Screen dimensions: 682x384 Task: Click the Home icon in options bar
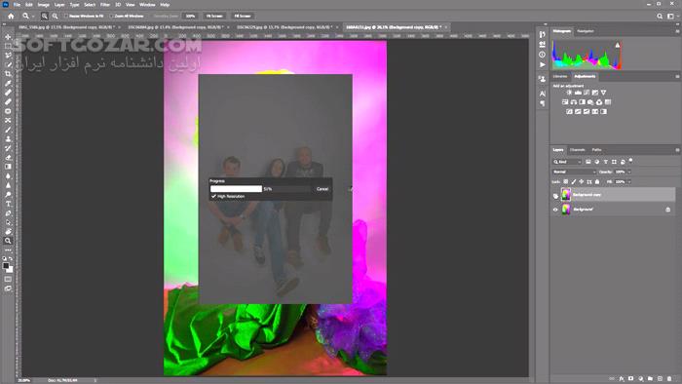click(11, 17)
